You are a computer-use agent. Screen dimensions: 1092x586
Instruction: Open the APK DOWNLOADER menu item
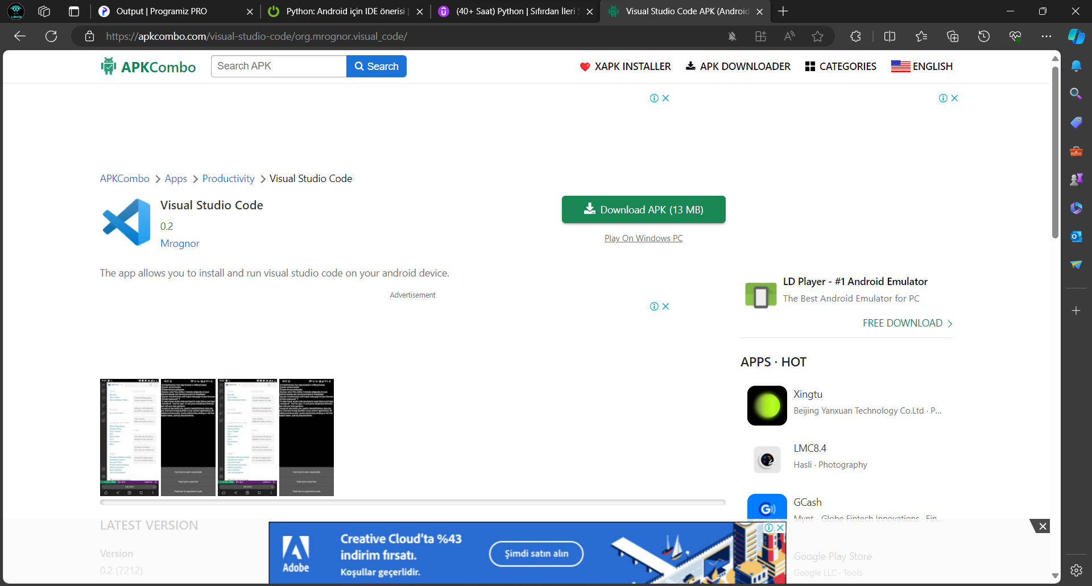(x=738, y=67)
